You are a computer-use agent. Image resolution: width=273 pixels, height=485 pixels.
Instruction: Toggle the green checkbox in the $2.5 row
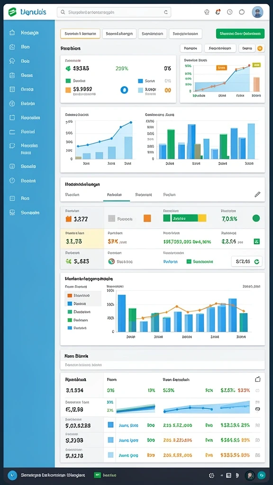256,242
